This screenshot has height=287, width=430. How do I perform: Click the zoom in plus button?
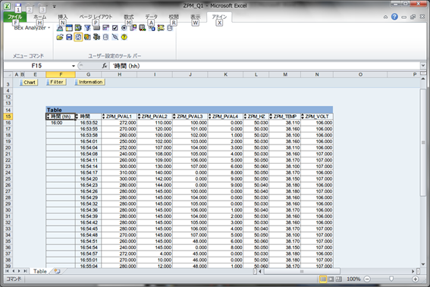click(415, 279)
